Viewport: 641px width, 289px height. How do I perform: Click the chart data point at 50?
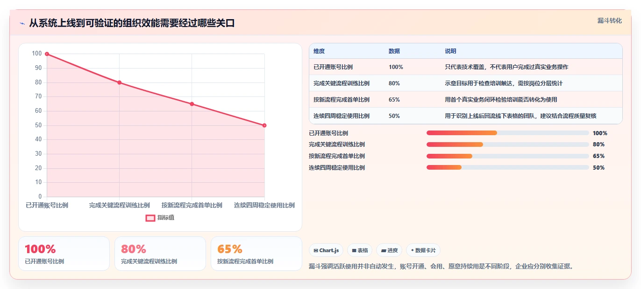264,125
